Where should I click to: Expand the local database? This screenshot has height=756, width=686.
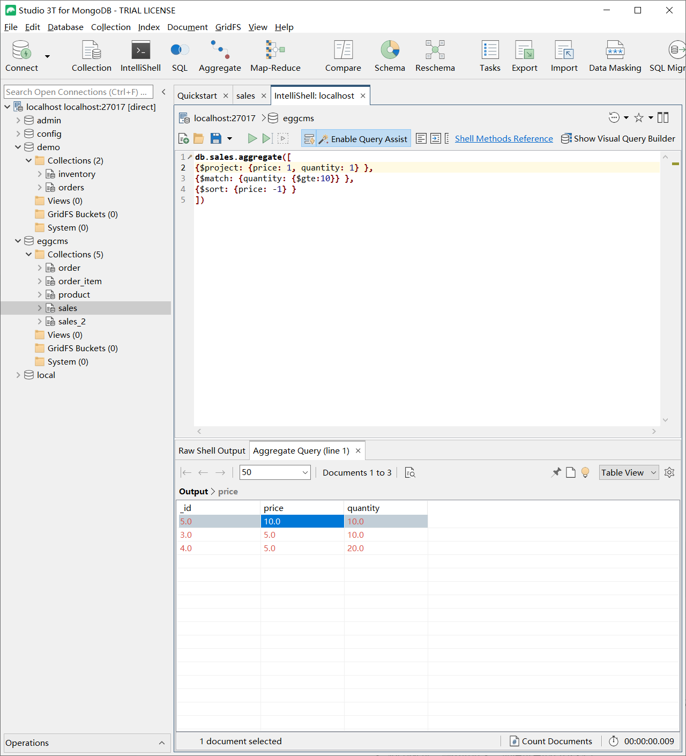[18, 375]
